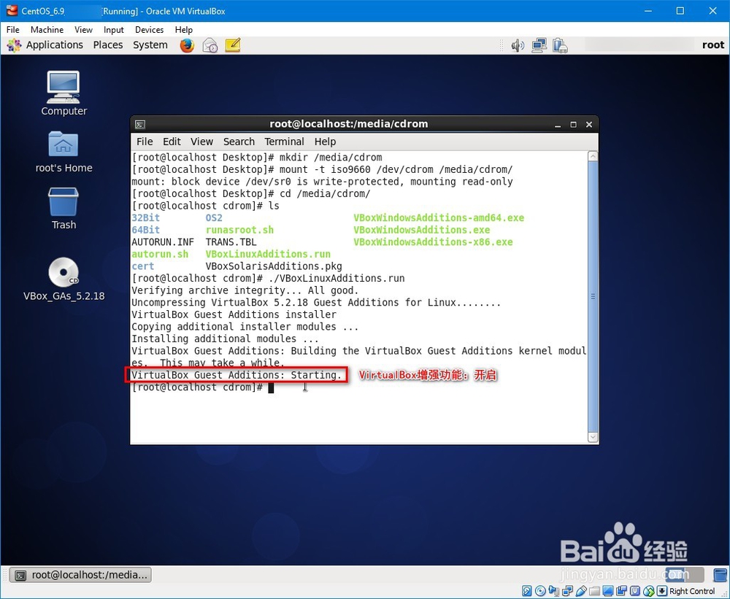
Task: Click the VirtualBox network status icon
Action: pyautogui.click(x=567, y=591)
